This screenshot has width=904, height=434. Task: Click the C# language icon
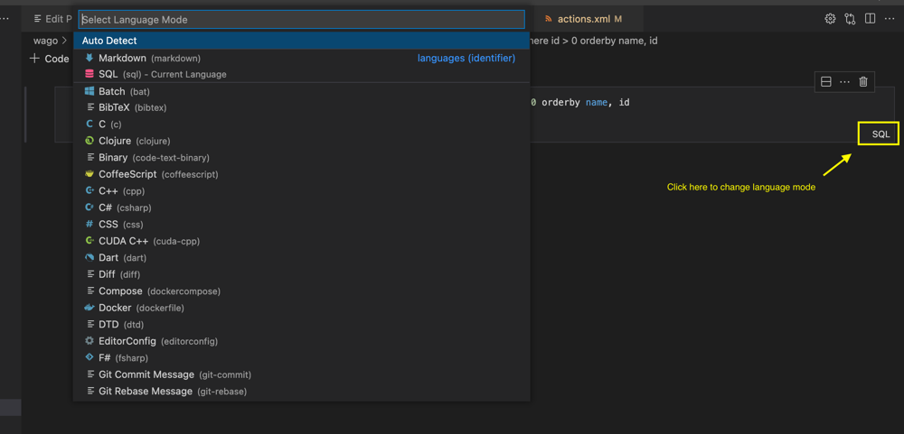pyautogui.click(x=89, y=208)
